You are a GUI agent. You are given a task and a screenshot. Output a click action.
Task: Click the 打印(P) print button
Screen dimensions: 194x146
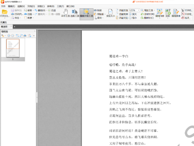tap(17, 14)
